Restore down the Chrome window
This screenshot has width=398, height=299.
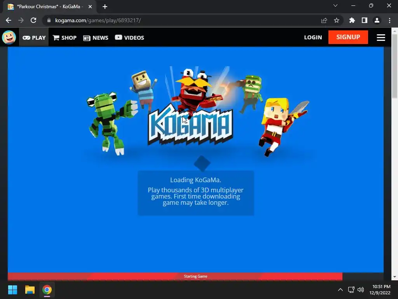tap(371, 5)
